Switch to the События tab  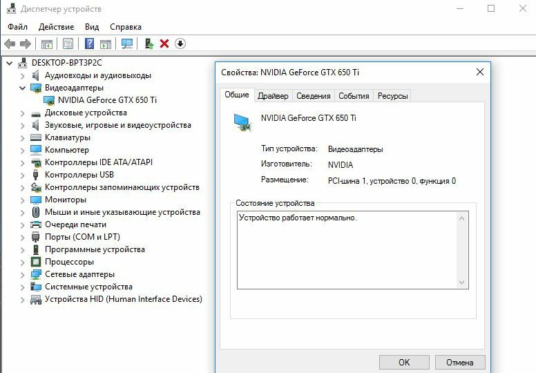coord(354,96)
